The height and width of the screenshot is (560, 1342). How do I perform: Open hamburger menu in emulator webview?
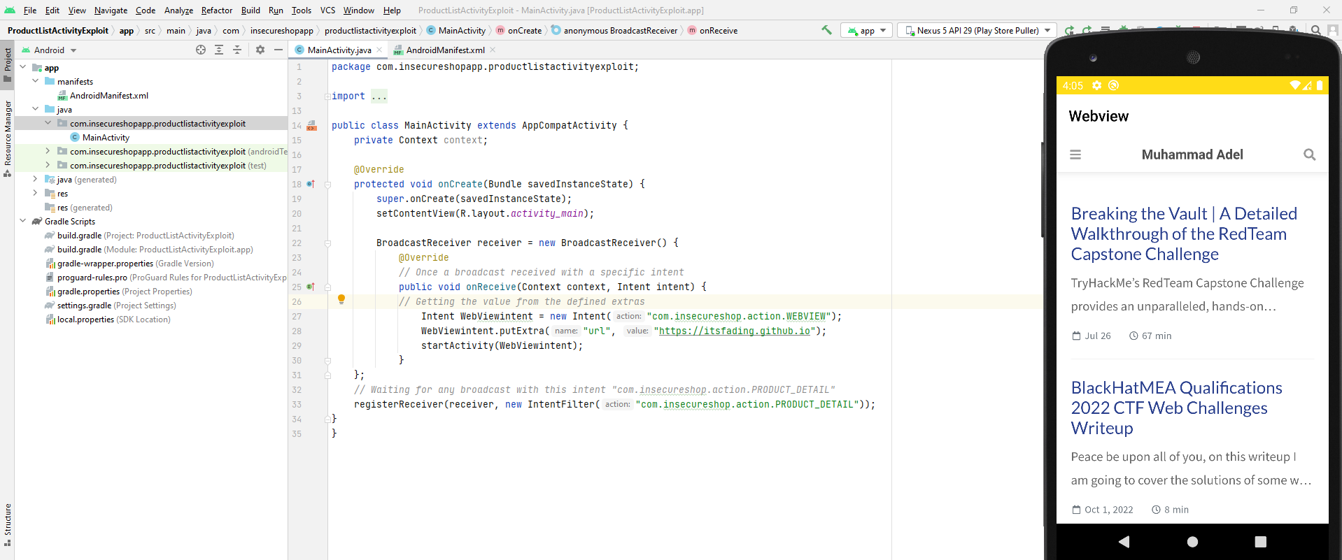pyautogui.click(x=1075, y=155)
